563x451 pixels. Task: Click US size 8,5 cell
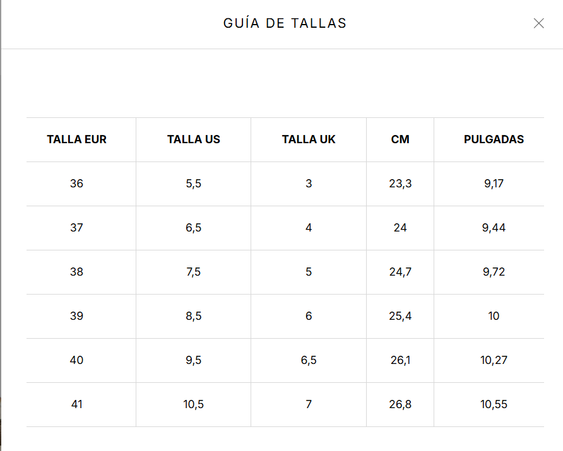point(193,316)
